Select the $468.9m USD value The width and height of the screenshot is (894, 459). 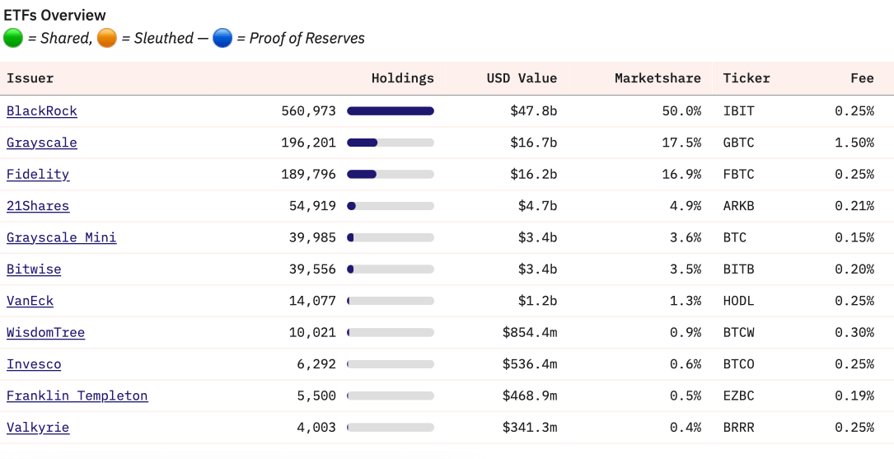[530, 396]
